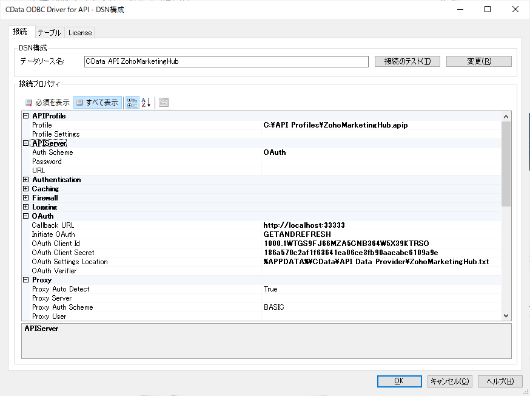Click the 接続のテスト(T) button
Viewport: 530px width, 396px height.
(x=408, y=61)
